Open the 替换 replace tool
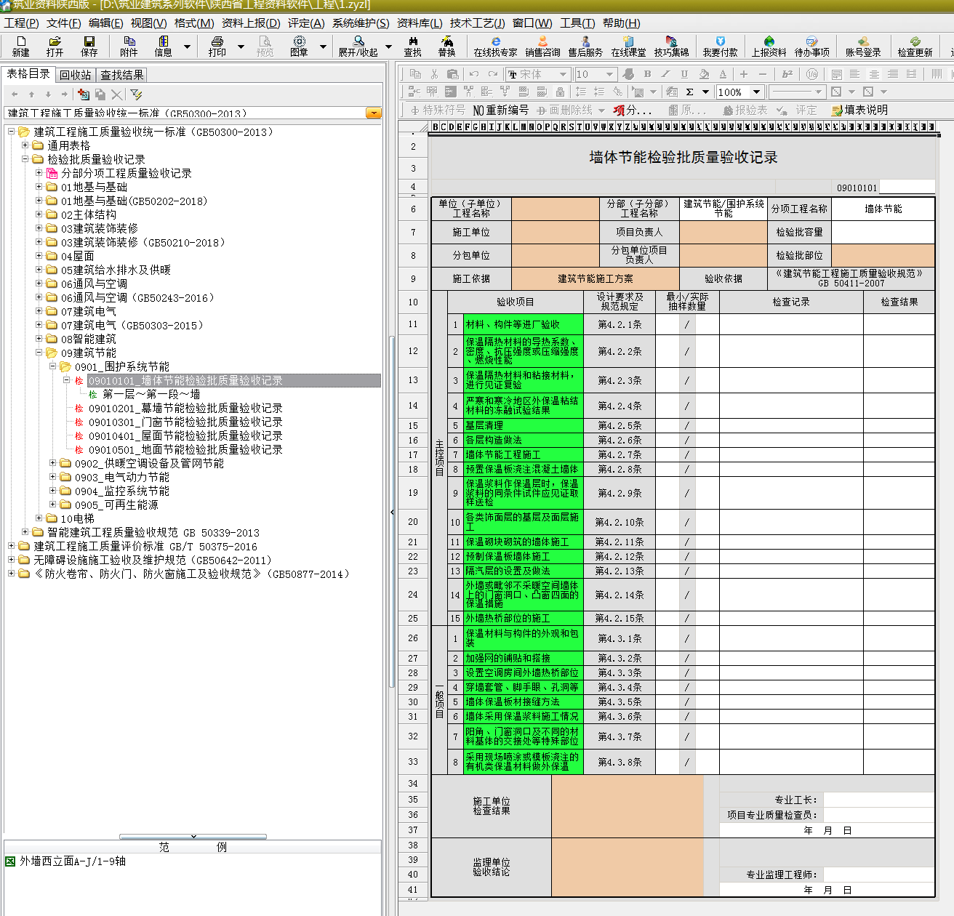 (447, 47)
